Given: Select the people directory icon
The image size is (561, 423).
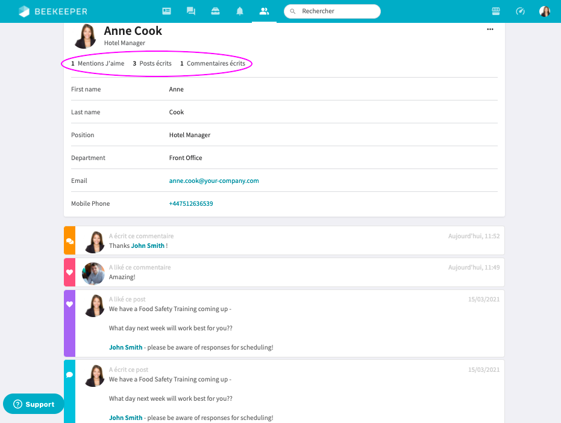Looking at the screenshot, I should (x=264, y=11).
